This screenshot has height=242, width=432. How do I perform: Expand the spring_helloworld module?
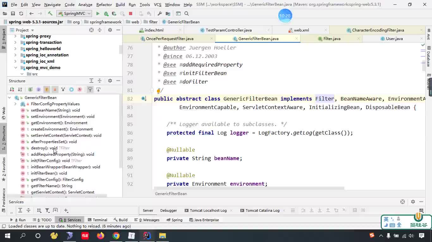click(15, 49)
